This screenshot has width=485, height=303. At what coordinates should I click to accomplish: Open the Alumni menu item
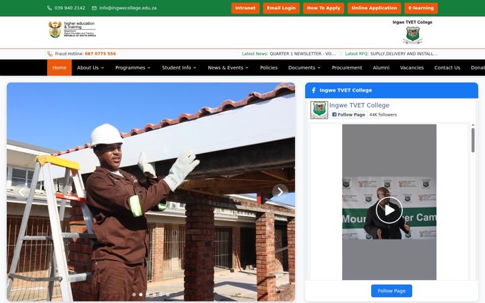[x=381, y=68]
